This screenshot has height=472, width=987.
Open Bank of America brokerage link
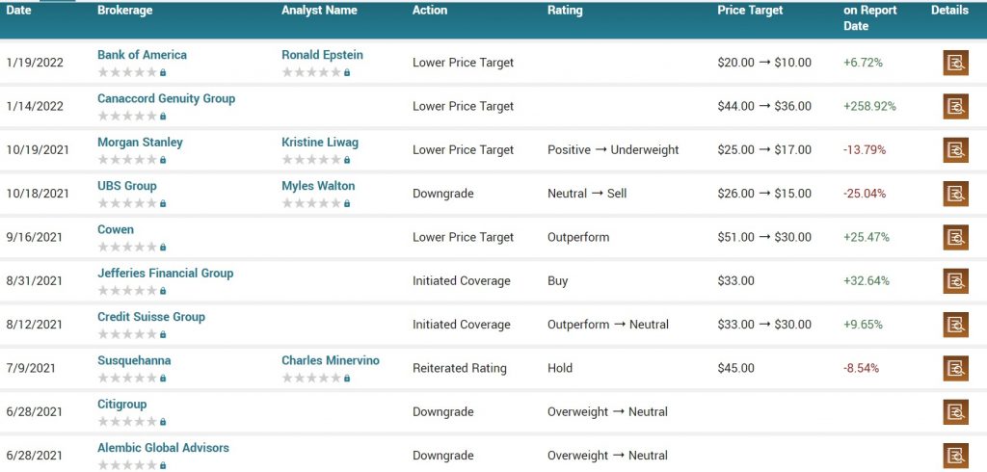pos(143,55)
